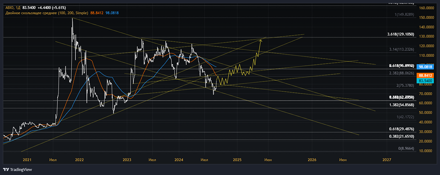Image resolution: width=440 pixels, height=175 pixels.
Task: Click 2021 on the time axis
Action: [x=27, y=160]
